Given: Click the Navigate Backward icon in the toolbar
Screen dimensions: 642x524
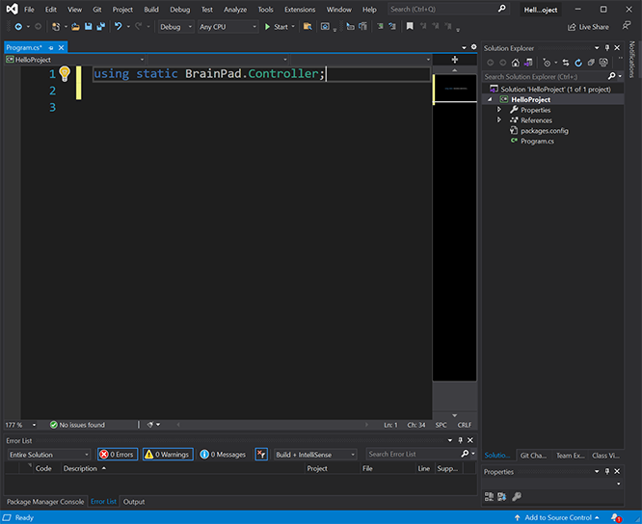Looking at the screenshot, I should point(18,27).
